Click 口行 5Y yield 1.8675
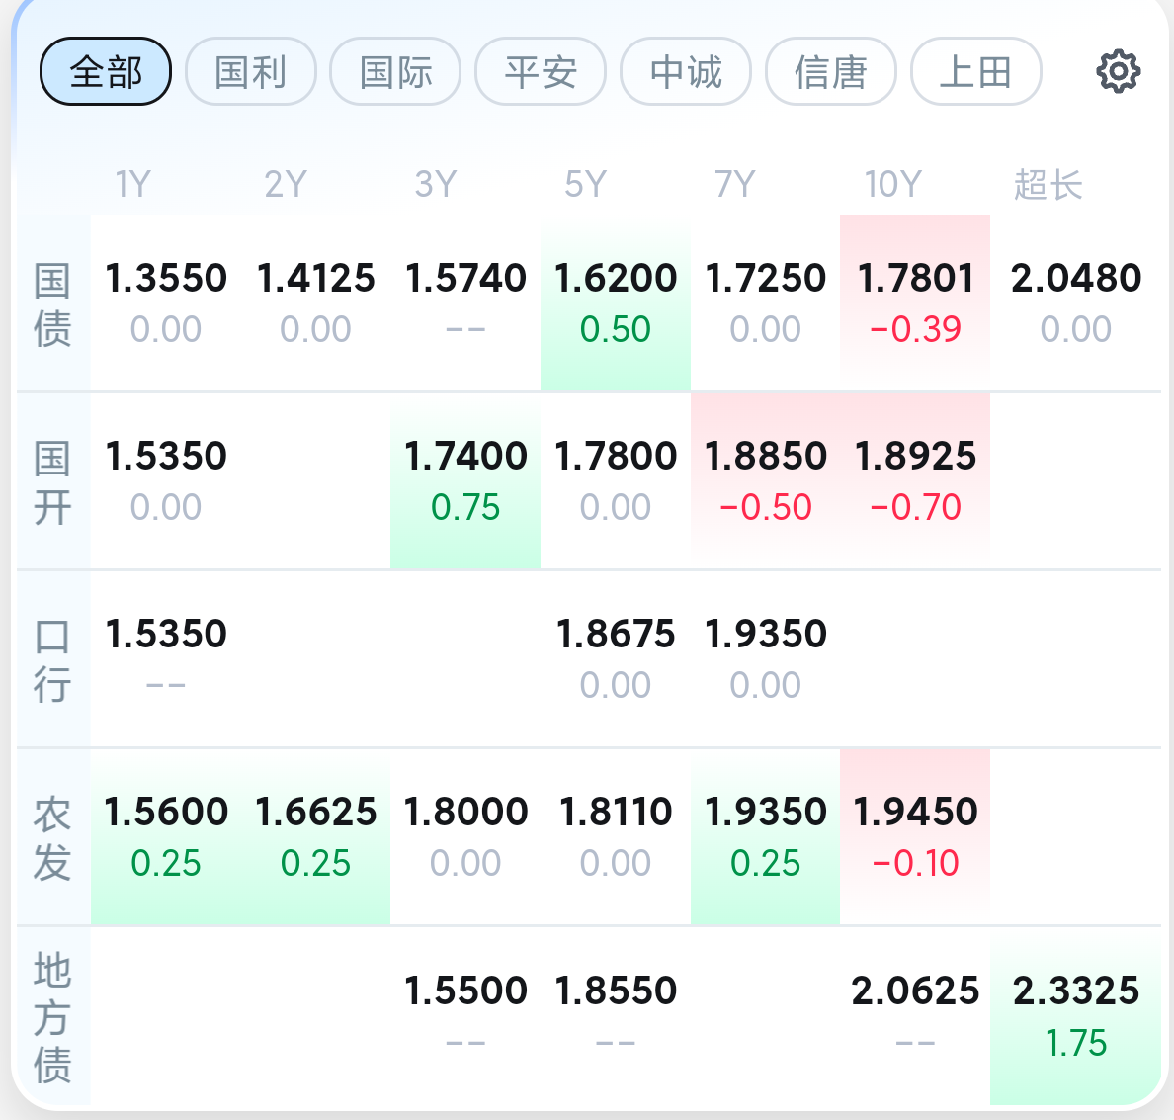Viewport: 1174px width, 1120px height. [x=616, y=658]
